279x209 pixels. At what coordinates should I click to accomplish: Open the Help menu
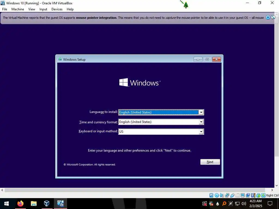click(x=70, y=9)
